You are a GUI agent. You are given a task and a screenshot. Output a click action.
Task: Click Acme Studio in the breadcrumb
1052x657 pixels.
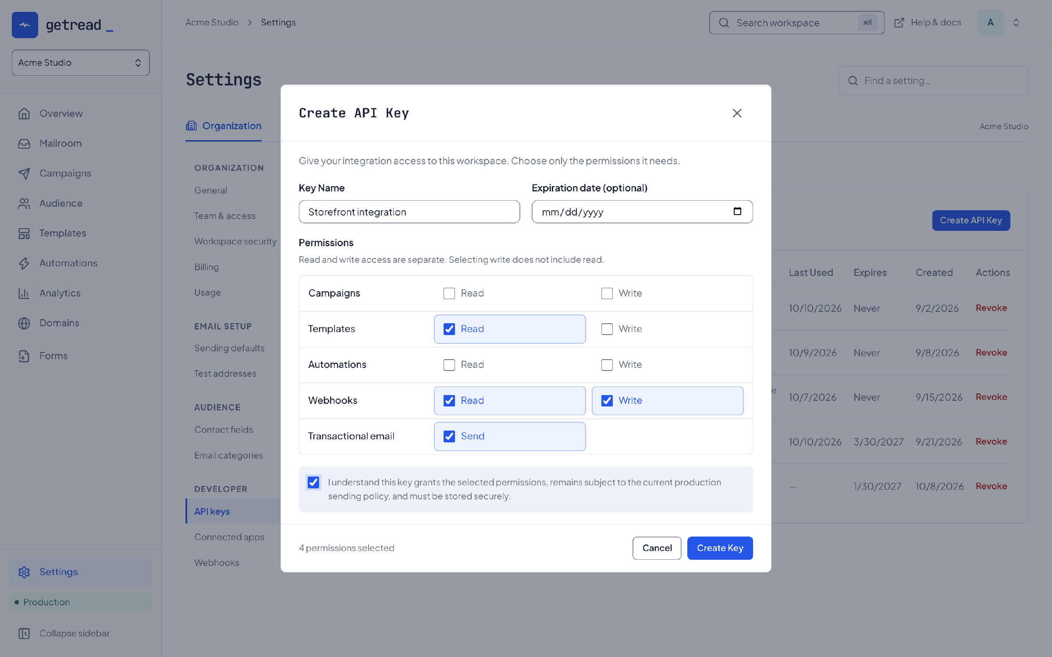[212, 22]
